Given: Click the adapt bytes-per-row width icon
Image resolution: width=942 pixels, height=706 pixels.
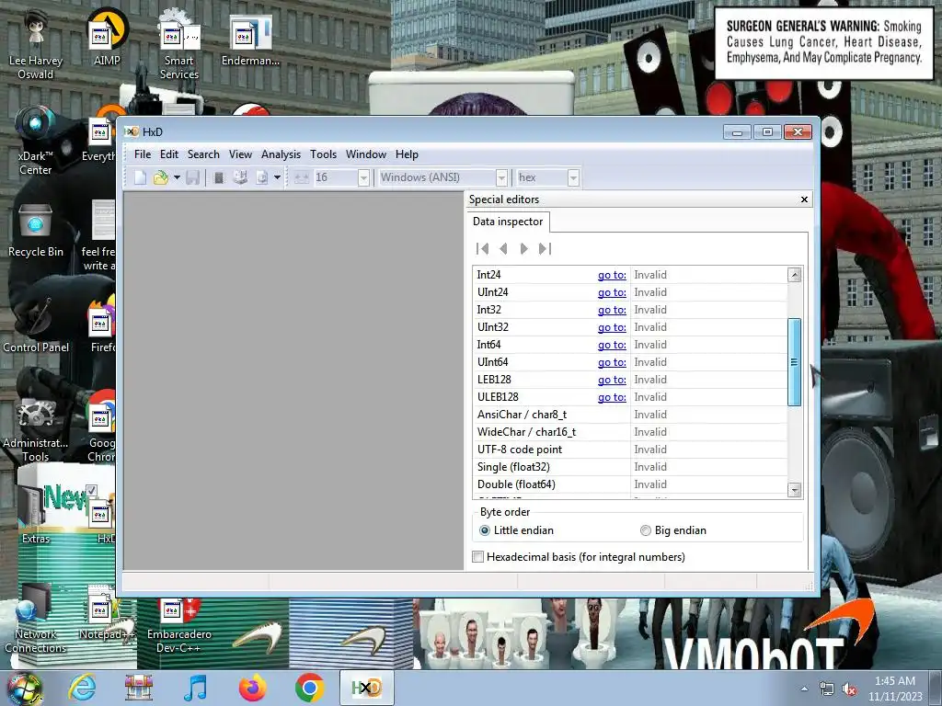Looking at the screenshot, I should pos(302,177).
